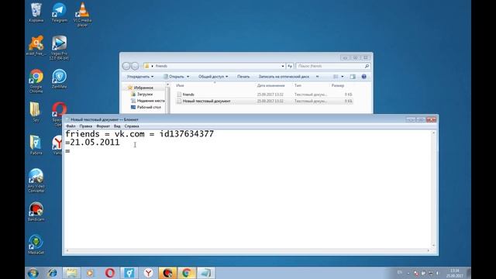This screenshot has width=496, height=279.
Task: Click the Печать button in Explorer
Action: (243, 77)
